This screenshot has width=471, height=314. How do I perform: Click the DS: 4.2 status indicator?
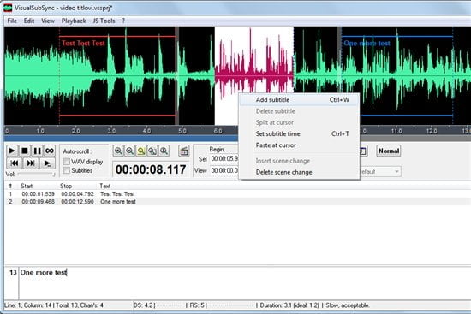click(x=143, y=305)
